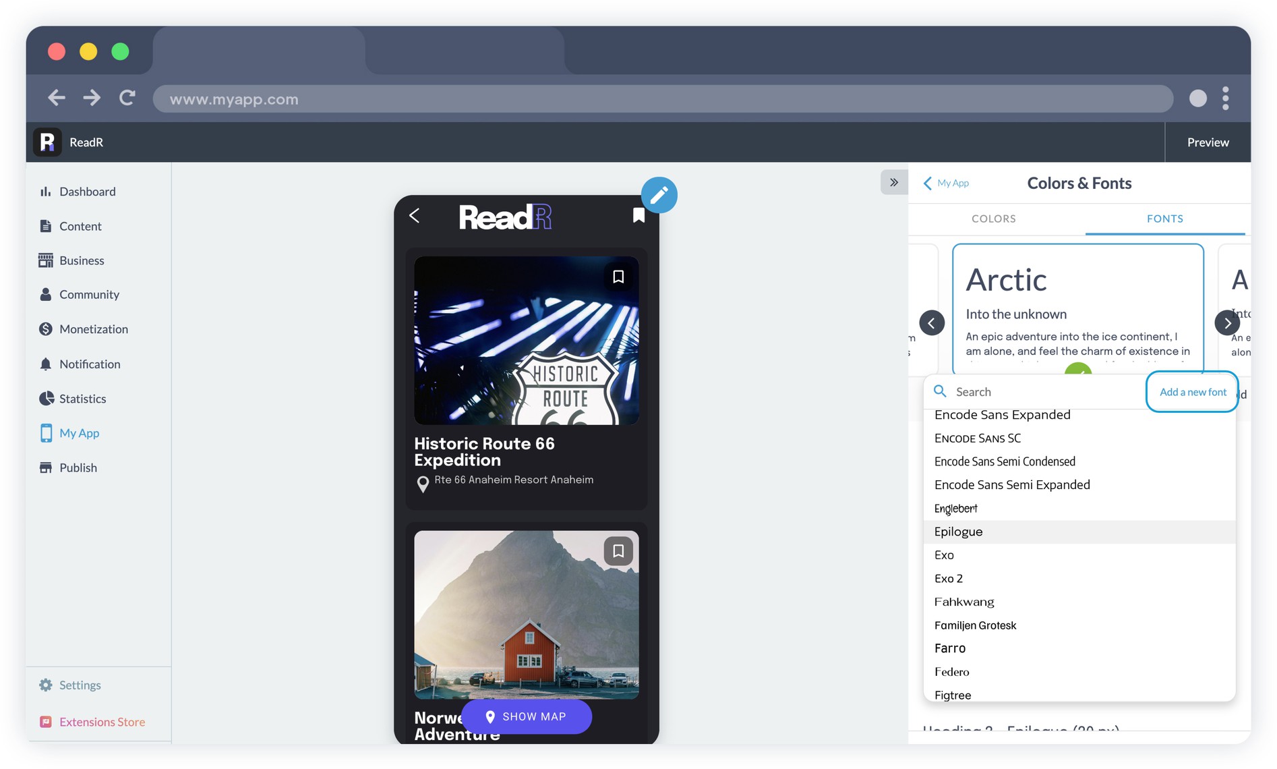Open the Notification bell section
Screen dimensions: 1277x769
click(x=89, y=364)
